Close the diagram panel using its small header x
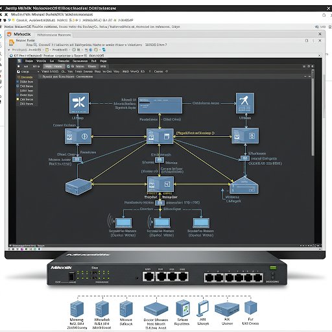Viewport: 332px width, 332px height. 40,77
